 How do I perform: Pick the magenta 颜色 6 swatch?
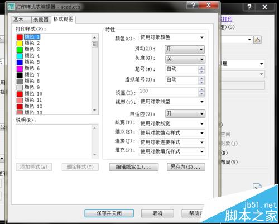click(x=20, y=69)
